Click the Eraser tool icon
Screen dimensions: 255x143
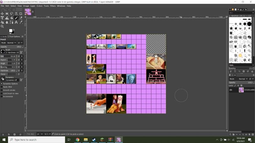coord(21,18)
